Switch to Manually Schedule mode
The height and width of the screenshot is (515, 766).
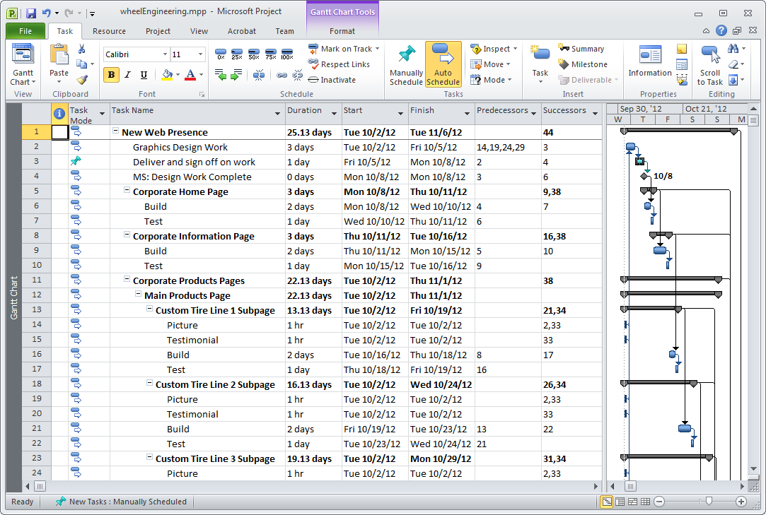tap(406, 64)
